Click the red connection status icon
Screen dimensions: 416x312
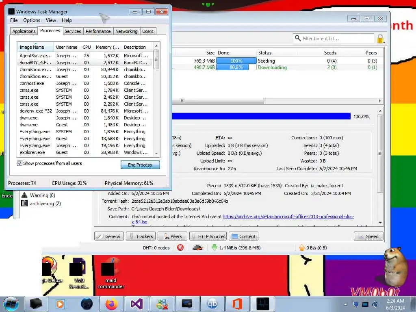coord(180,247)
